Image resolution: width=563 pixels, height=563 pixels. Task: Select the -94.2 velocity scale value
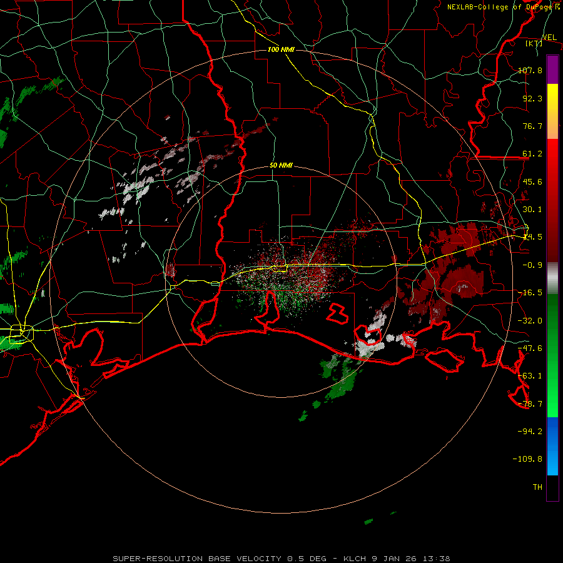(x=530, y=431)
